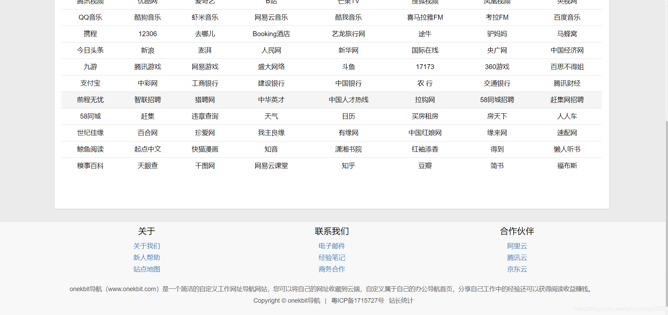Visit 速配网 link
The width and height of the screenshot is (668, 315).
pos(567,133)
